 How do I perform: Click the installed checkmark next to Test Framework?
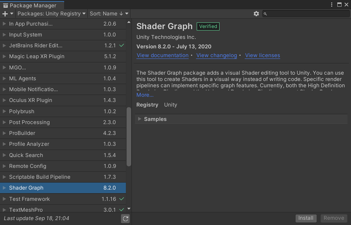[122, 199]
